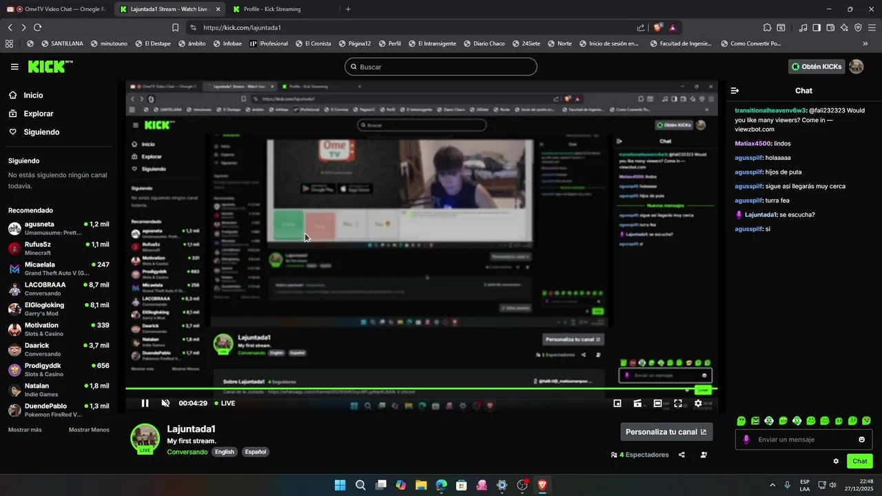Viewport: 882px width, 496px height.
Task: Select the Español tag
Action: 255,452
